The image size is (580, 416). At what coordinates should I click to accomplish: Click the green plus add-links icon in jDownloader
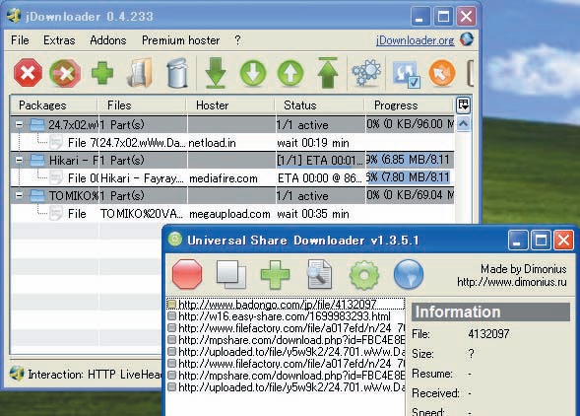102,73
